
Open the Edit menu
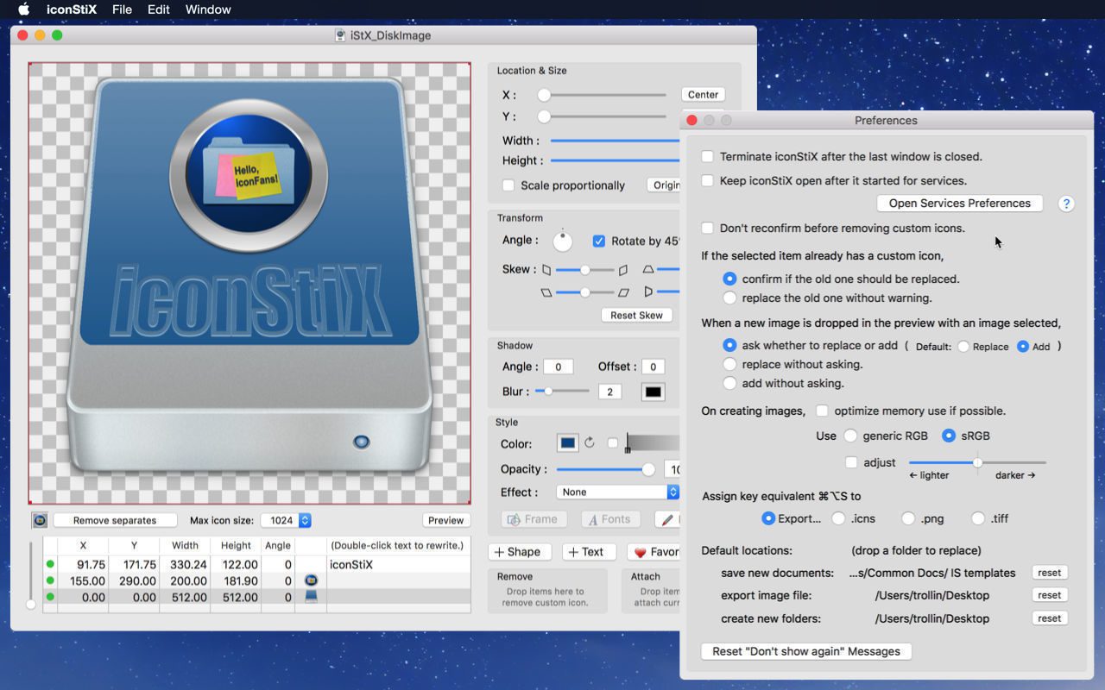point(158,9)
